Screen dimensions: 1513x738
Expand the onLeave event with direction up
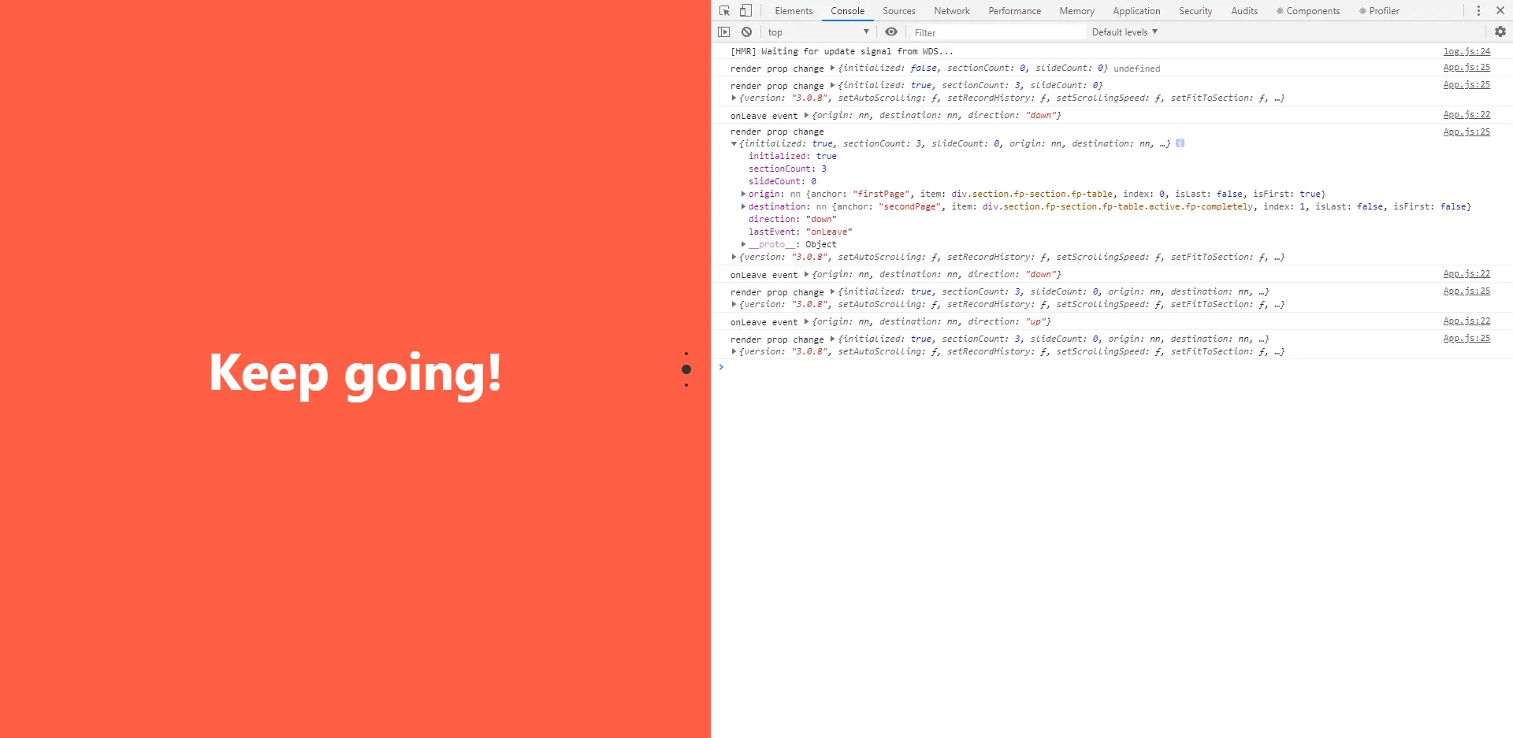(x=806, y=322)
